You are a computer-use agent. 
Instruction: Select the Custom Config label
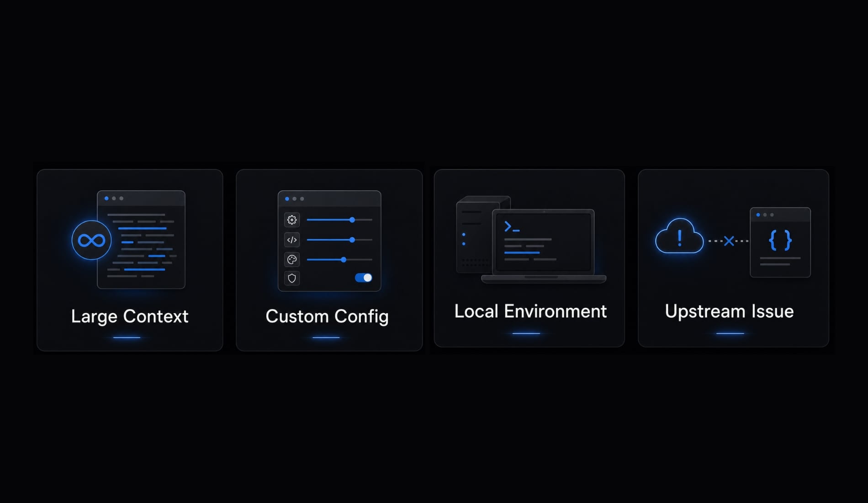[x=327, y=316]
